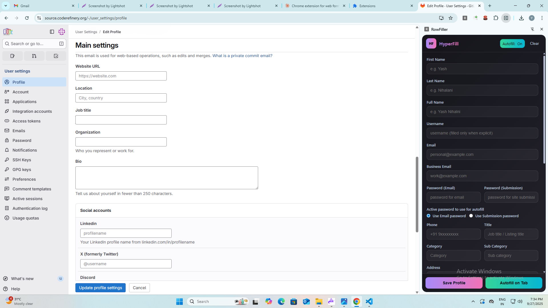Image resolution: width=548 pixels, height=308 pixels.
Task: Bookmark this page with star icon
Action: pos(451,18)
